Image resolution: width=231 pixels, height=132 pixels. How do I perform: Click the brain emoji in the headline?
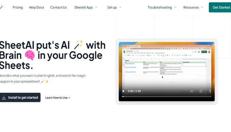[30, 55]
